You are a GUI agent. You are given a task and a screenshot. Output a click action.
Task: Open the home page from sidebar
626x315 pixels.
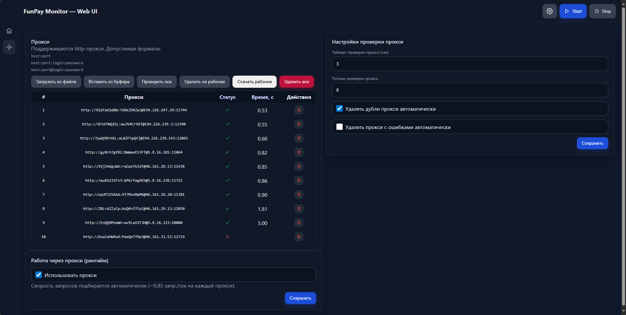click(9, 31)
